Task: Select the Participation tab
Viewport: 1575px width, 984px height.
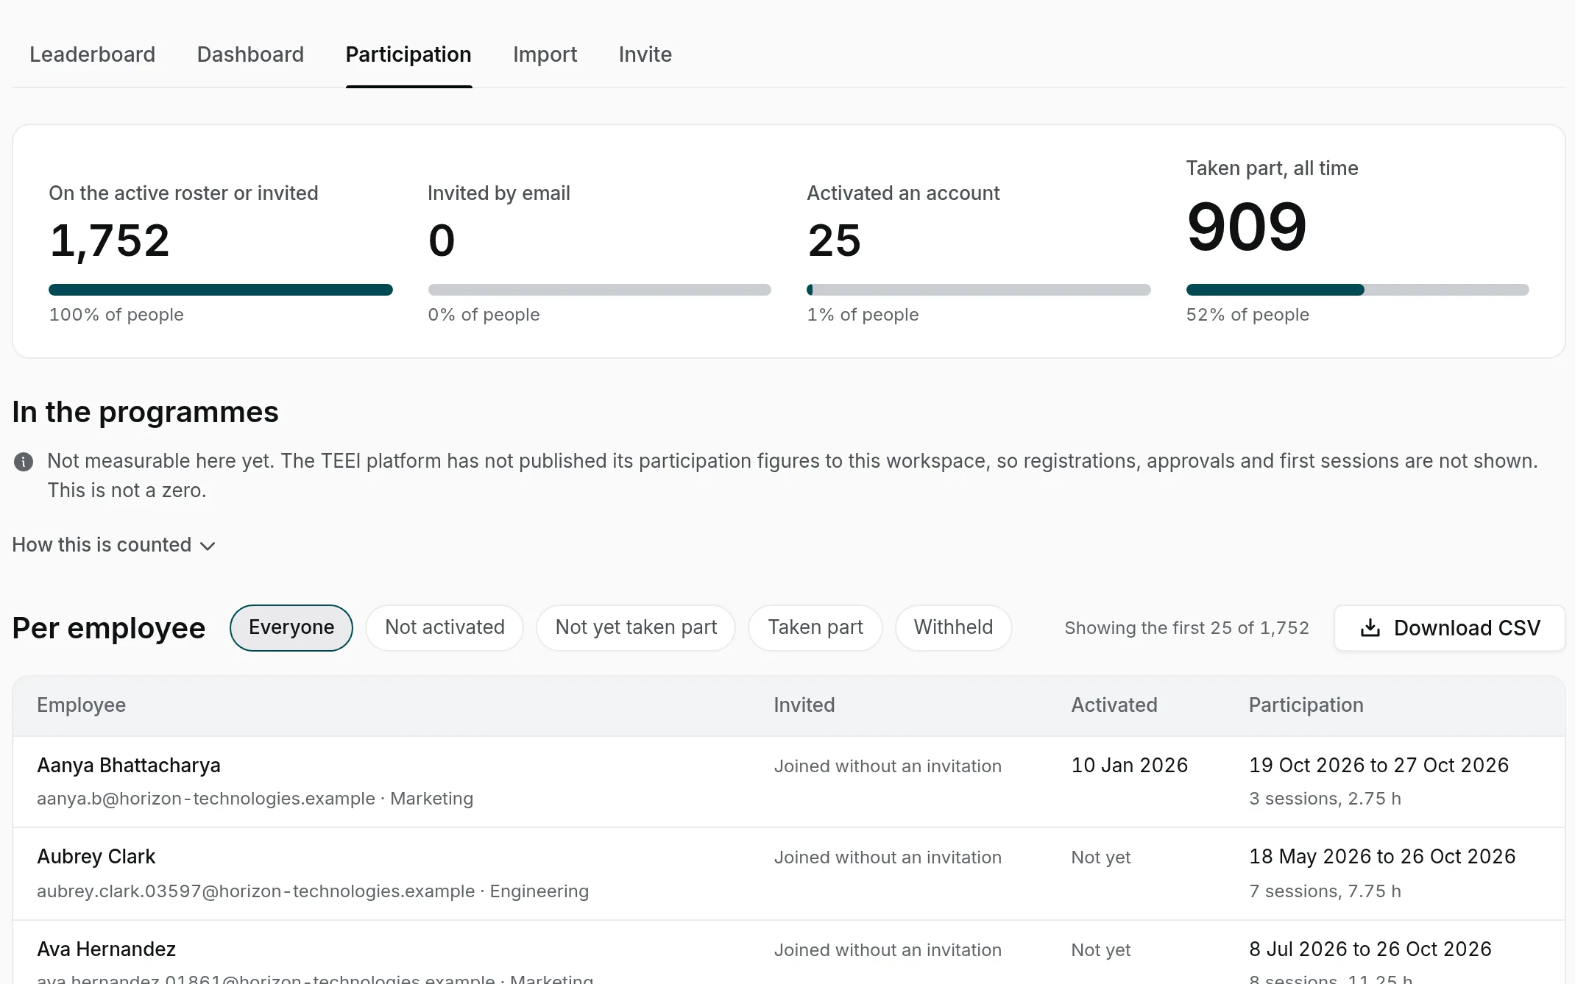Action: pyautogui.click(x=408, y=54)
